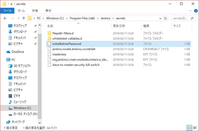Switch to large icons view in status bar

click(195, 128)
